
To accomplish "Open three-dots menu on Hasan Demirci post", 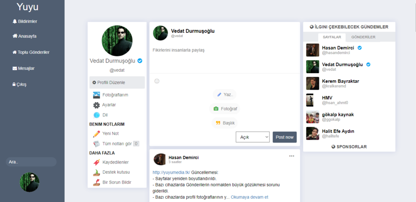I will point(292,156).
